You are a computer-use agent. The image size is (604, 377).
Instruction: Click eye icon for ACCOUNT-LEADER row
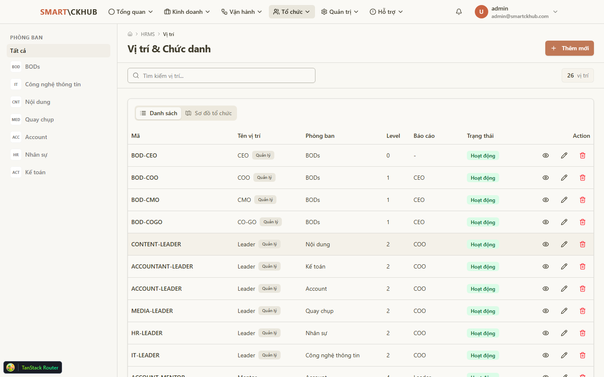(546, 289)
